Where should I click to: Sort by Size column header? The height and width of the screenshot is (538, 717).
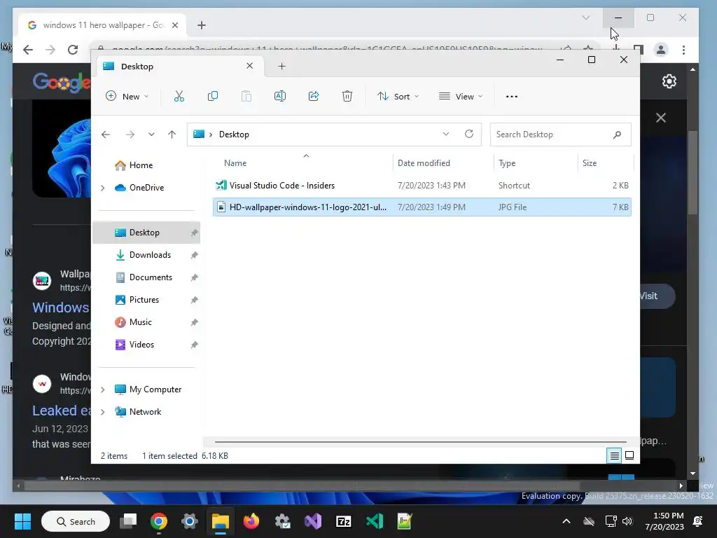tap(606, 163)
